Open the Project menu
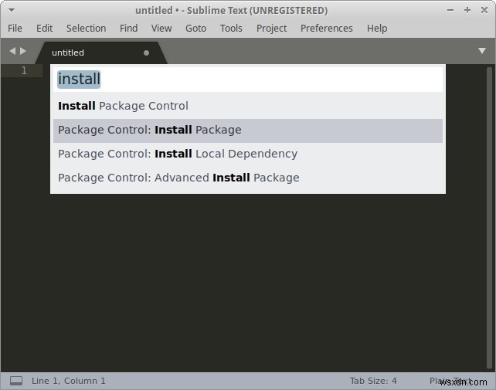This screenshot has width=496, height=390. pyautogui.click(x=271, y=29)
